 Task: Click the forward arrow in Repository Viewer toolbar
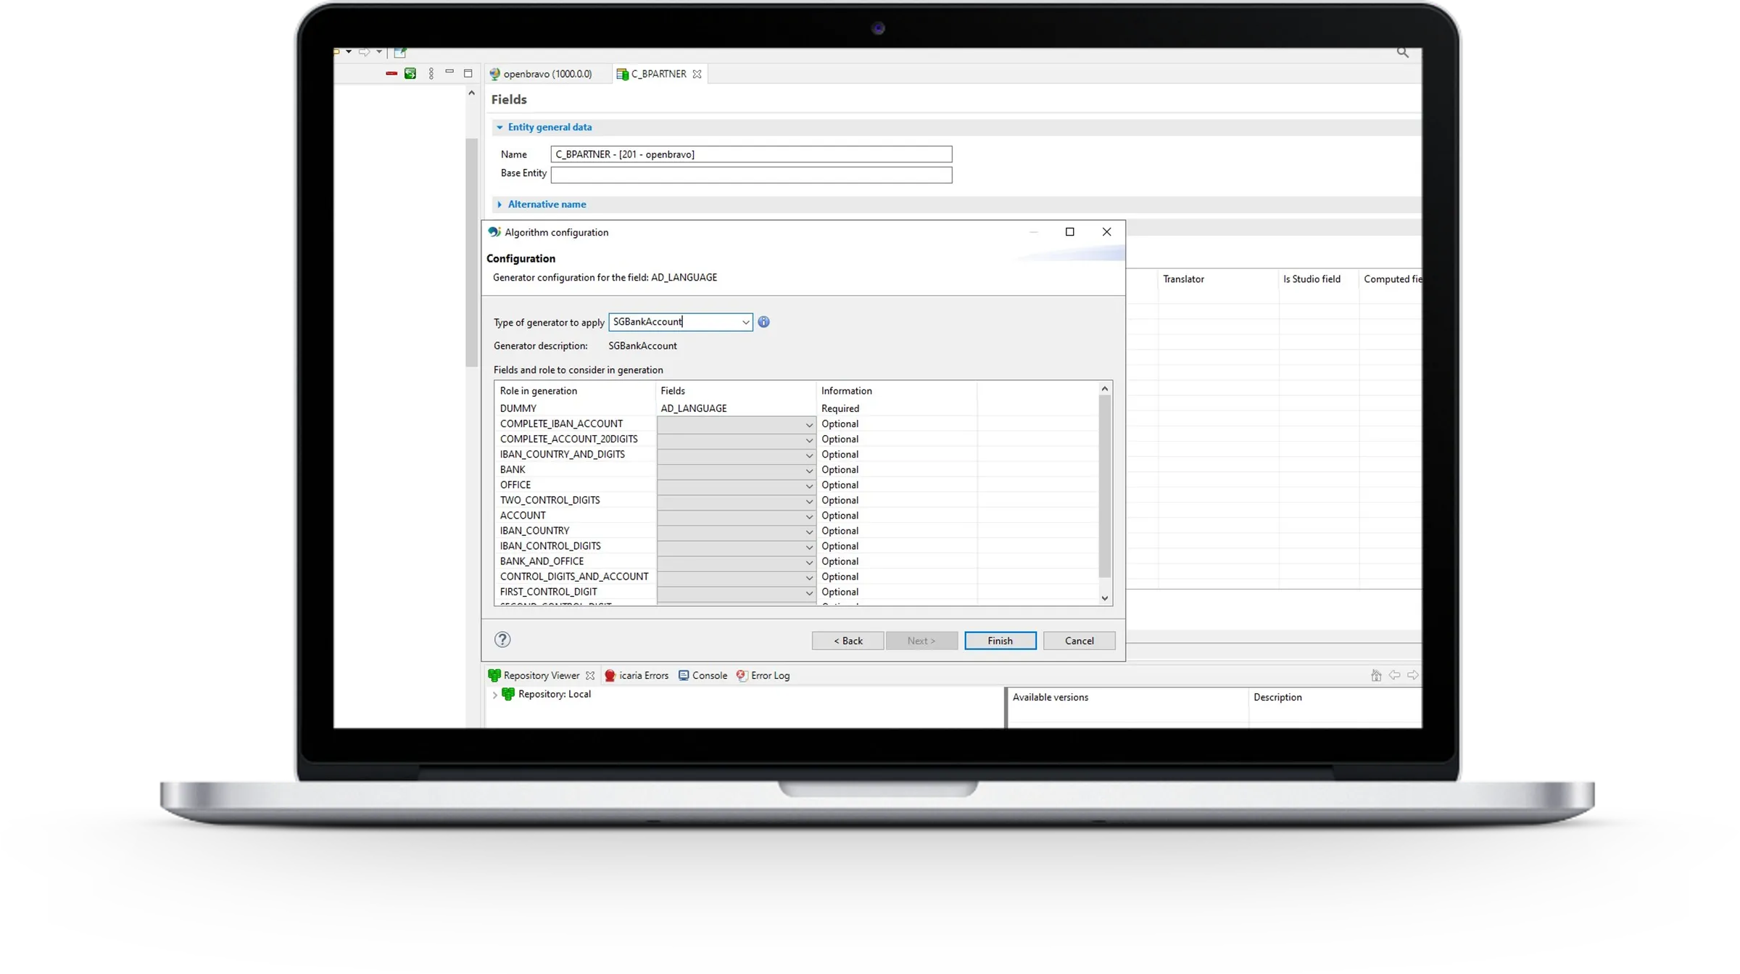point(1413,675)
